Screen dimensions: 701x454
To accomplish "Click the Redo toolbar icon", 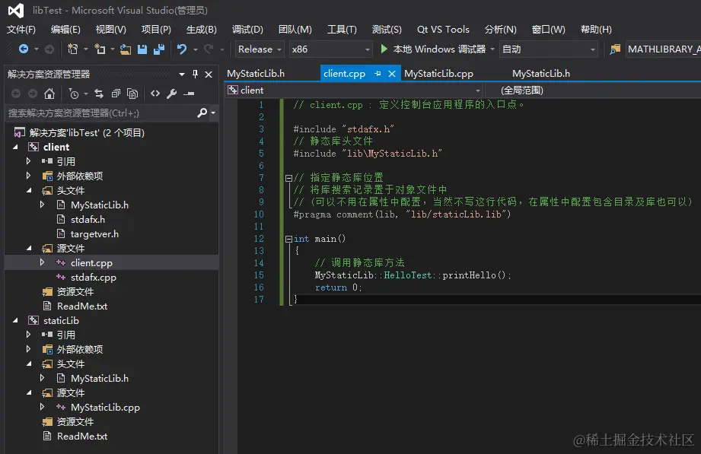I will (x=209, y=49).
